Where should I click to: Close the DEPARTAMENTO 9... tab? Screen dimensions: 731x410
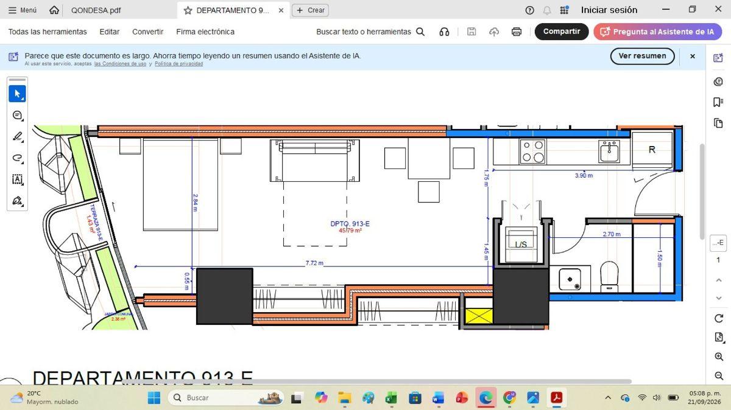281,10
